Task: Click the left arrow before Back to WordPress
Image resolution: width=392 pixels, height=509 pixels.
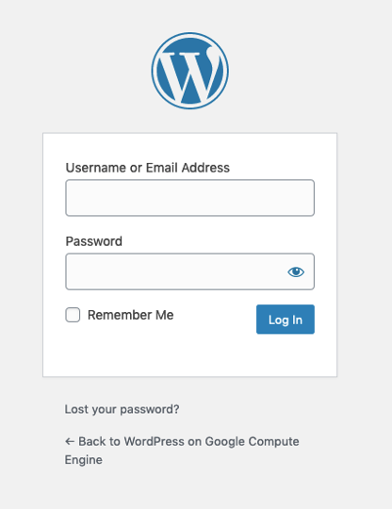Action: click(70, 441)
